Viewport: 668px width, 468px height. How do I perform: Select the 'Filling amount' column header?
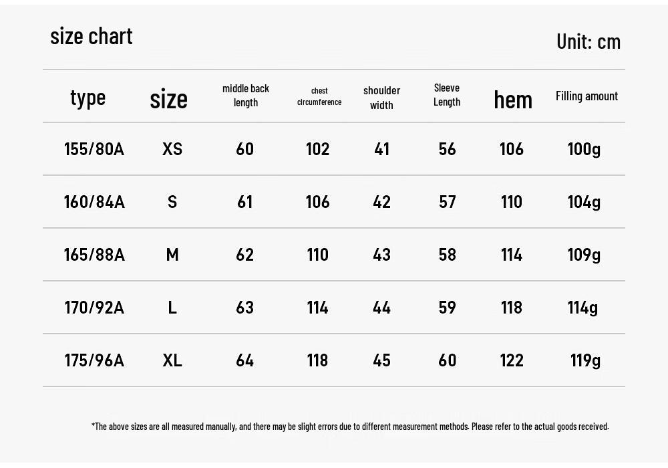point(587,96)
